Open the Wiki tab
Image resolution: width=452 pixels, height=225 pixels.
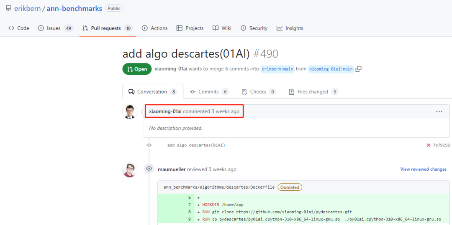[x=222, y=28]
